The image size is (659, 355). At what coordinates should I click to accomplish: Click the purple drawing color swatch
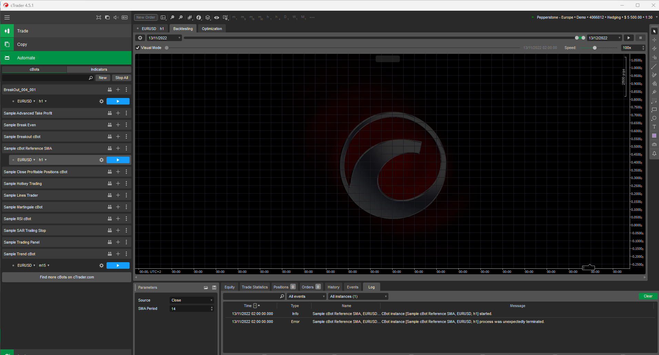(x=654, y=136)
